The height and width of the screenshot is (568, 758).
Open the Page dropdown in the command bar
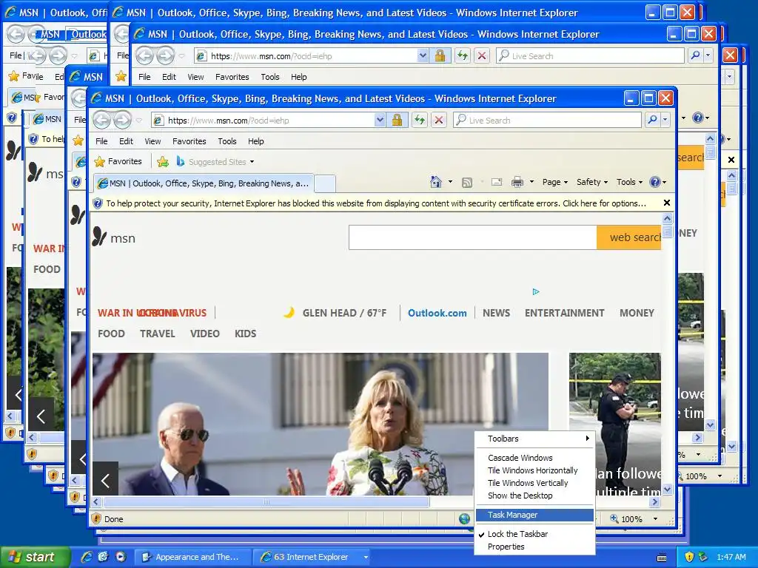(555, 182)
